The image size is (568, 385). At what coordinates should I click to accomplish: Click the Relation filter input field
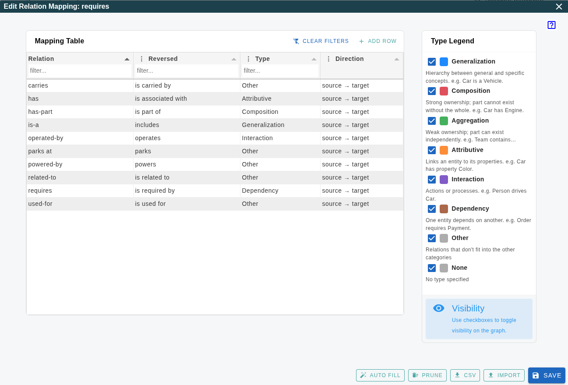click(79, 71)
